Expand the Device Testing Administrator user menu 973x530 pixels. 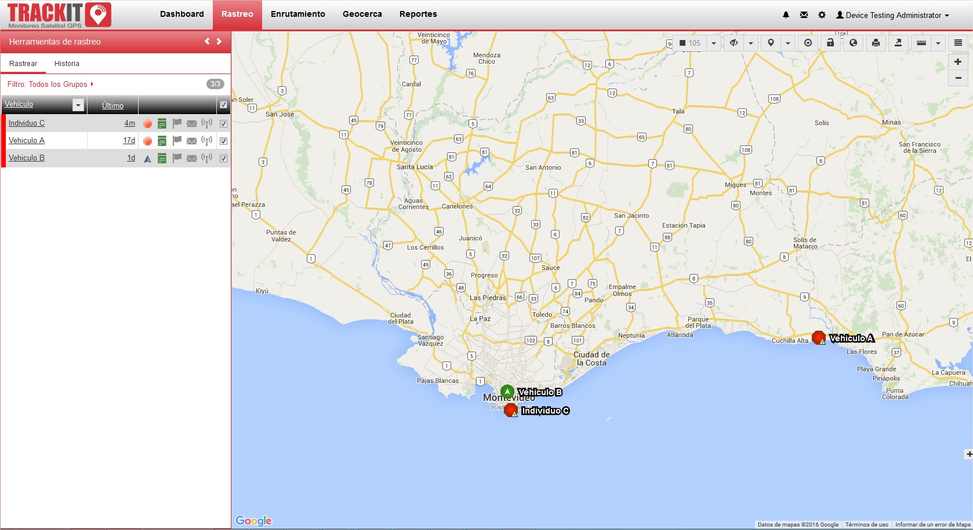pos(892,15)
